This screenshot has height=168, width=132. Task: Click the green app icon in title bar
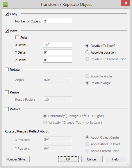point(5,5)
